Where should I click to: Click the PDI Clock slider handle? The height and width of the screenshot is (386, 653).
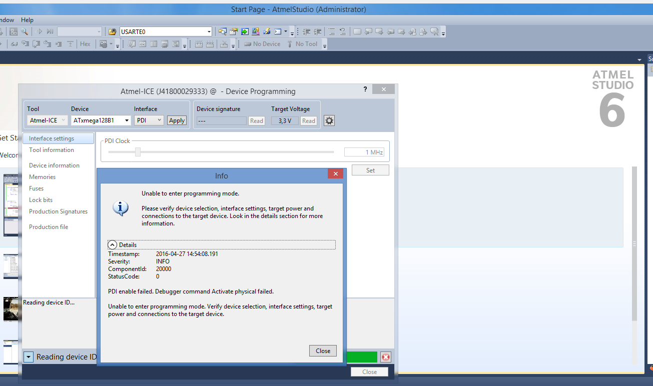138,152
